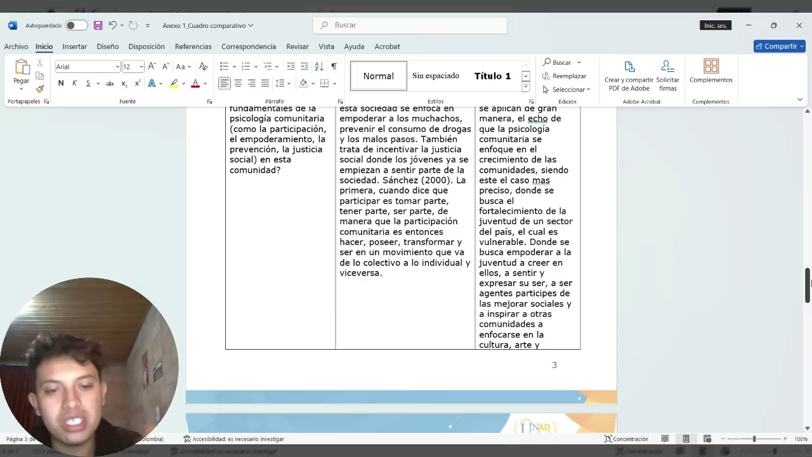Click the zoom slider handle

[x=754, y=439]
